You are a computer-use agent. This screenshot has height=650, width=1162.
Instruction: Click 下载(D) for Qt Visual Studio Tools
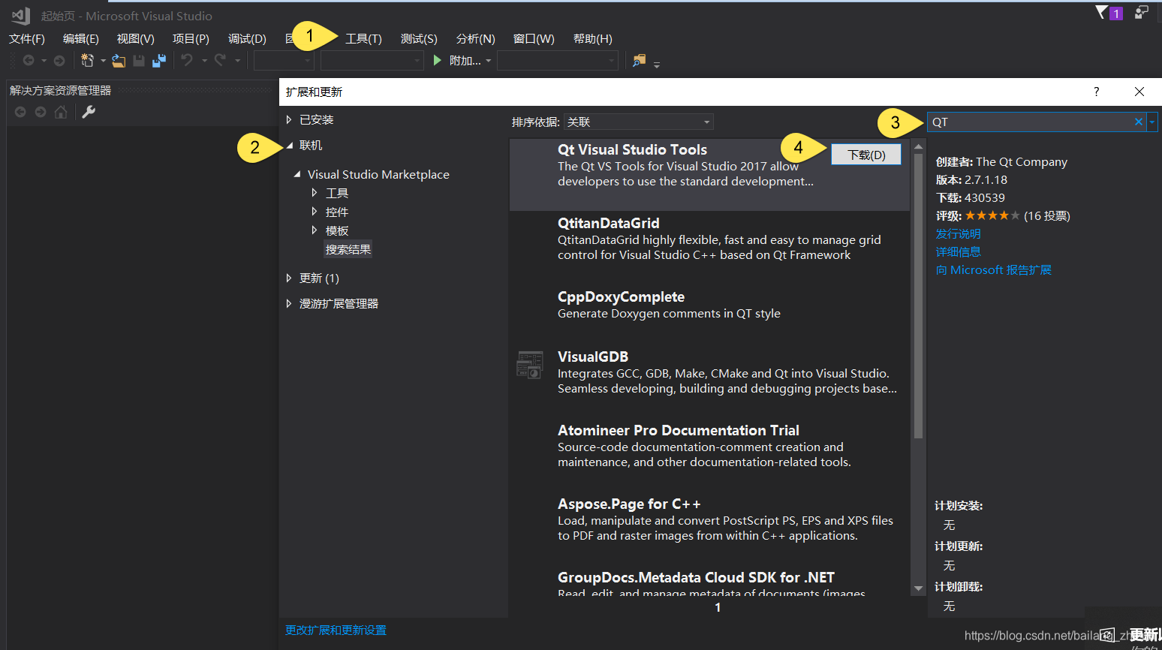coord(866,155)
